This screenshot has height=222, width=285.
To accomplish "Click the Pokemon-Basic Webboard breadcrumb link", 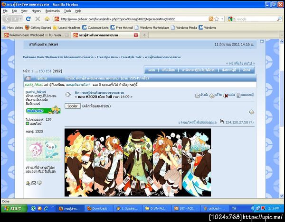I will (58, 57).
